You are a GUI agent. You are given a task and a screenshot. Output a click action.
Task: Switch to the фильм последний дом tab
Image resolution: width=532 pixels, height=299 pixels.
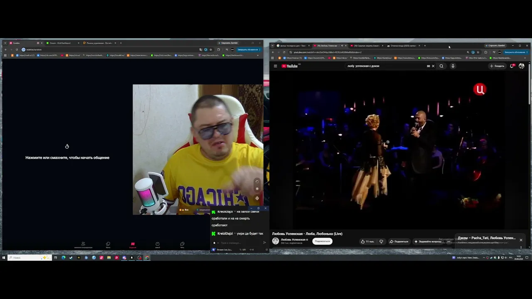coord(293,46)
